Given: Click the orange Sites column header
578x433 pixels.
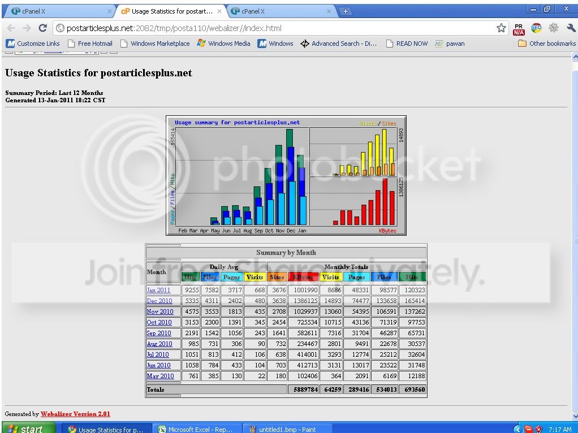Looking at the screenshot, I should tap(277, 277).
